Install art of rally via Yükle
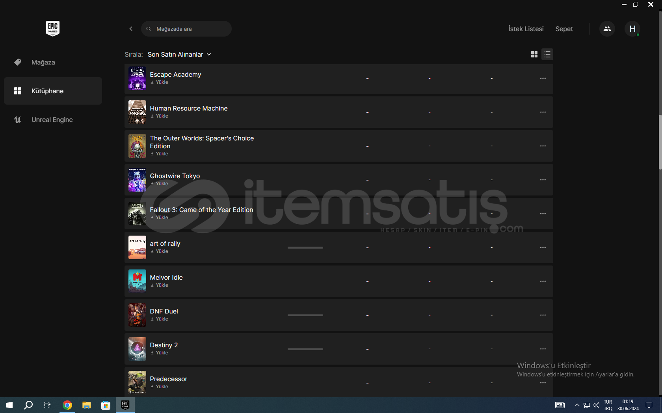This screenshot has height=413, width=662. click(159, 251)
